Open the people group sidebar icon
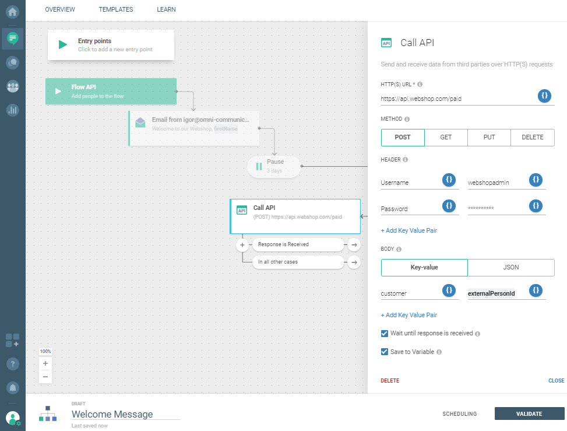Viewport: 567px width, 431px height. (12, 86)
